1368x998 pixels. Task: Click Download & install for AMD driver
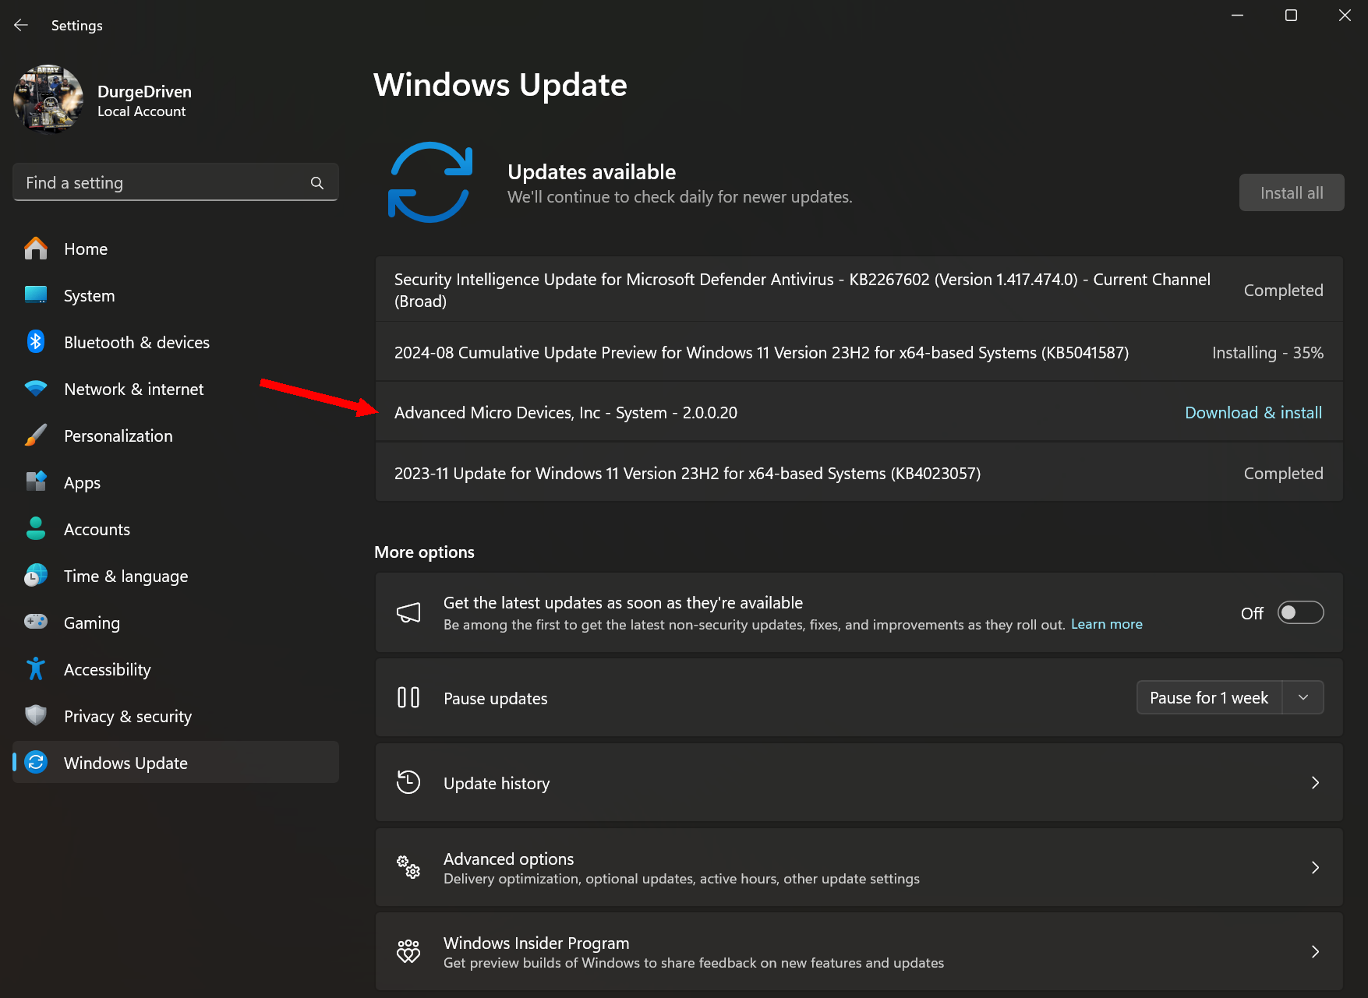click(1253, 412)
